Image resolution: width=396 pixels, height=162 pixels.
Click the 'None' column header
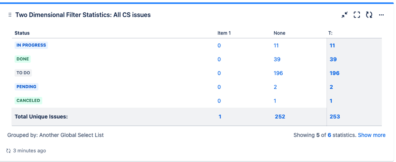click(x=279, y=33)
